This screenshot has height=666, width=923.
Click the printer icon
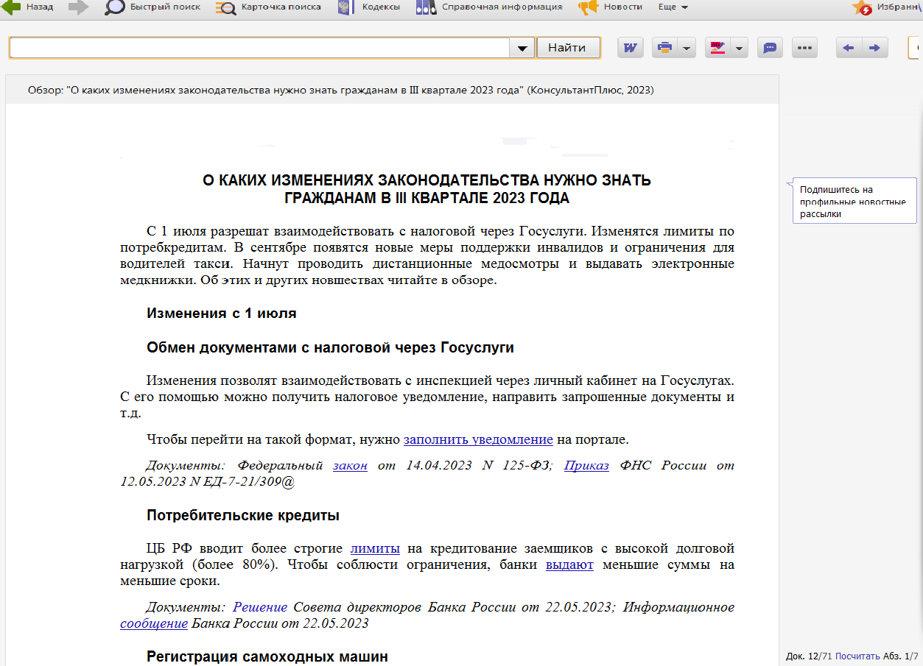pyautogui.click(x=664, y=48)
